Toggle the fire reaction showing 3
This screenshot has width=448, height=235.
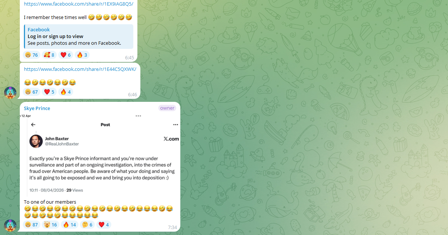[x=82, y=55]
